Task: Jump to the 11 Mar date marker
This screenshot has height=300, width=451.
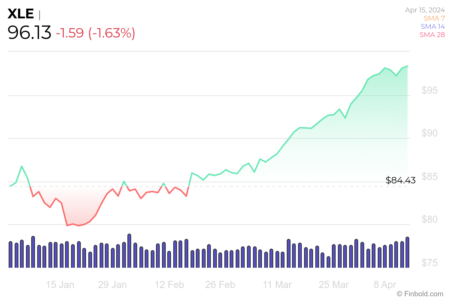Action: tap(277, 285)
